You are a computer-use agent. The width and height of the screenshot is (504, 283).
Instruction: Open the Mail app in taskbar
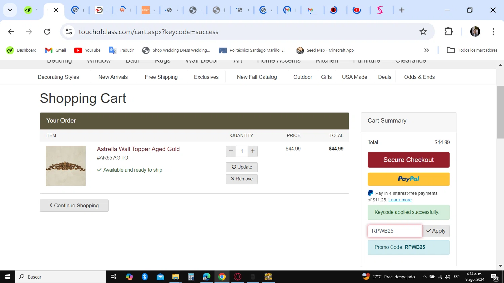coord(160,277)
